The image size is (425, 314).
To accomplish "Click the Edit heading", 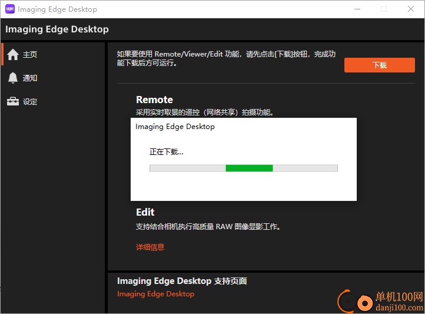I will (145, 212).
